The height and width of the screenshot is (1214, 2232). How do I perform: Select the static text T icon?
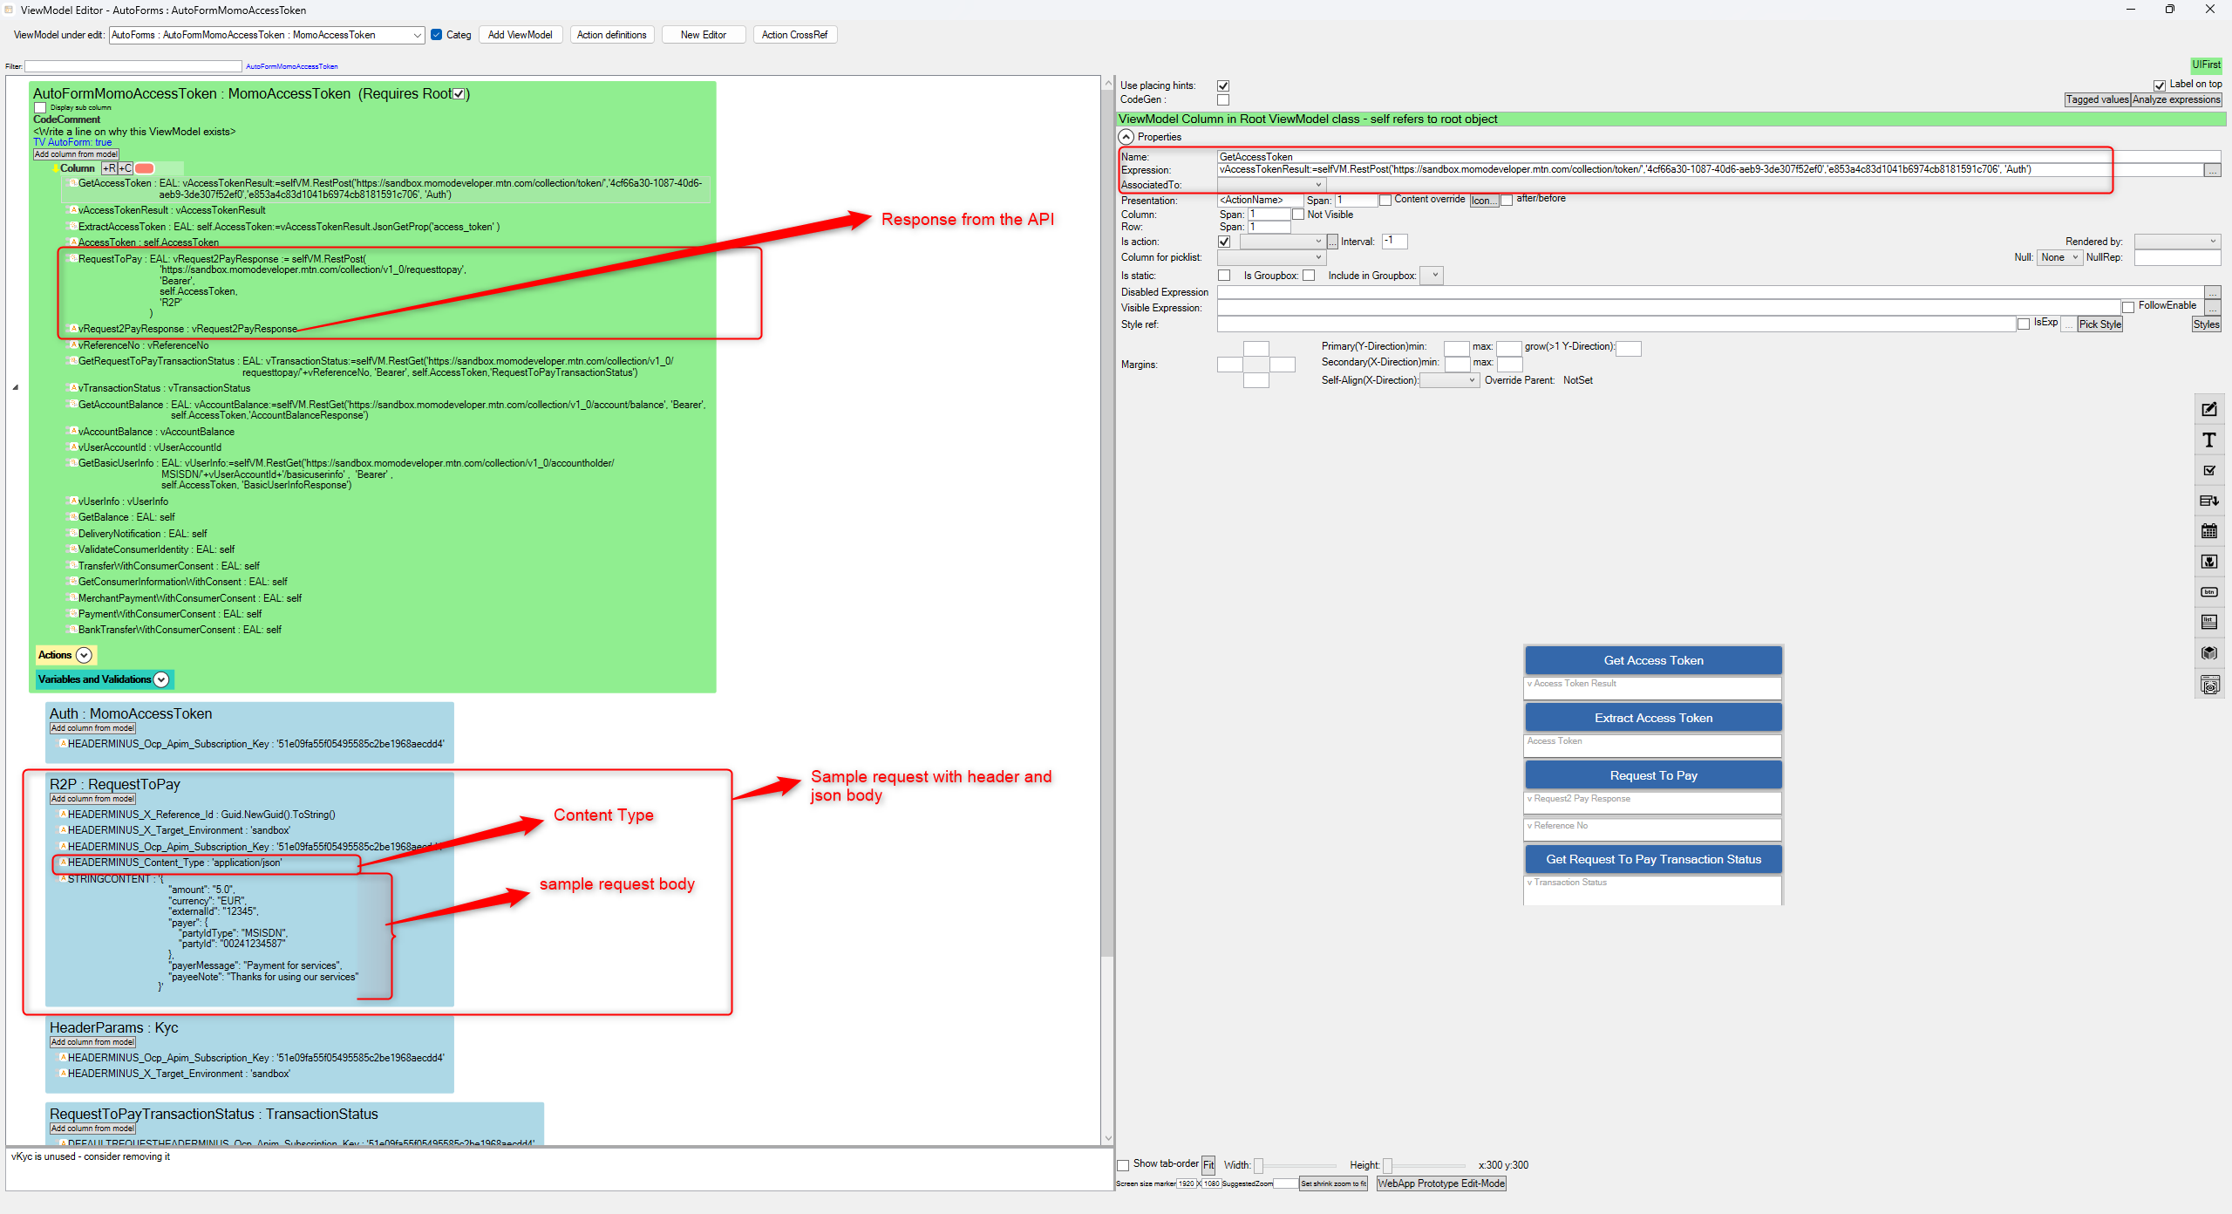[2208, 440]
